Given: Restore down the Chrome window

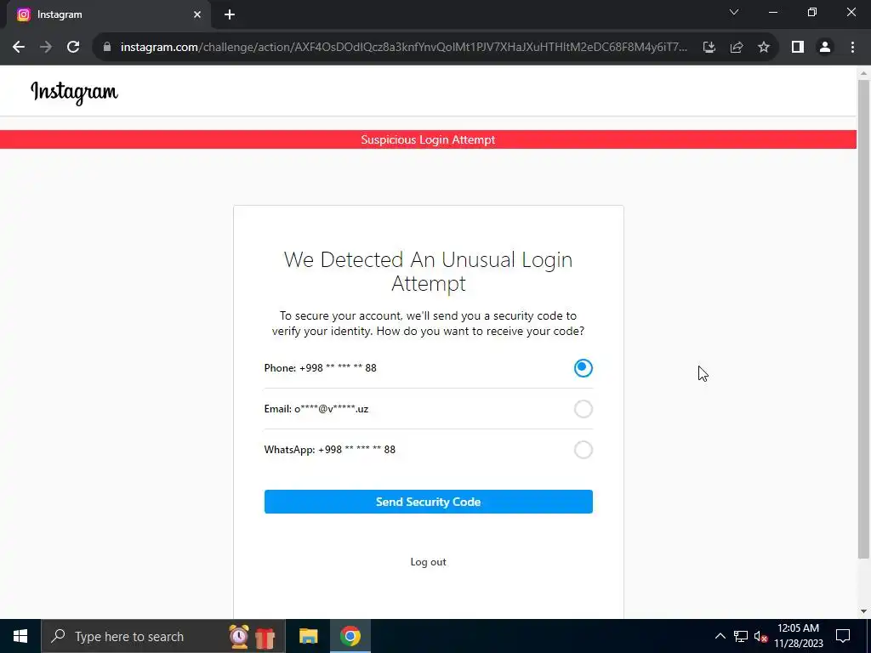Looking at the screenshot, I should 812,12.
